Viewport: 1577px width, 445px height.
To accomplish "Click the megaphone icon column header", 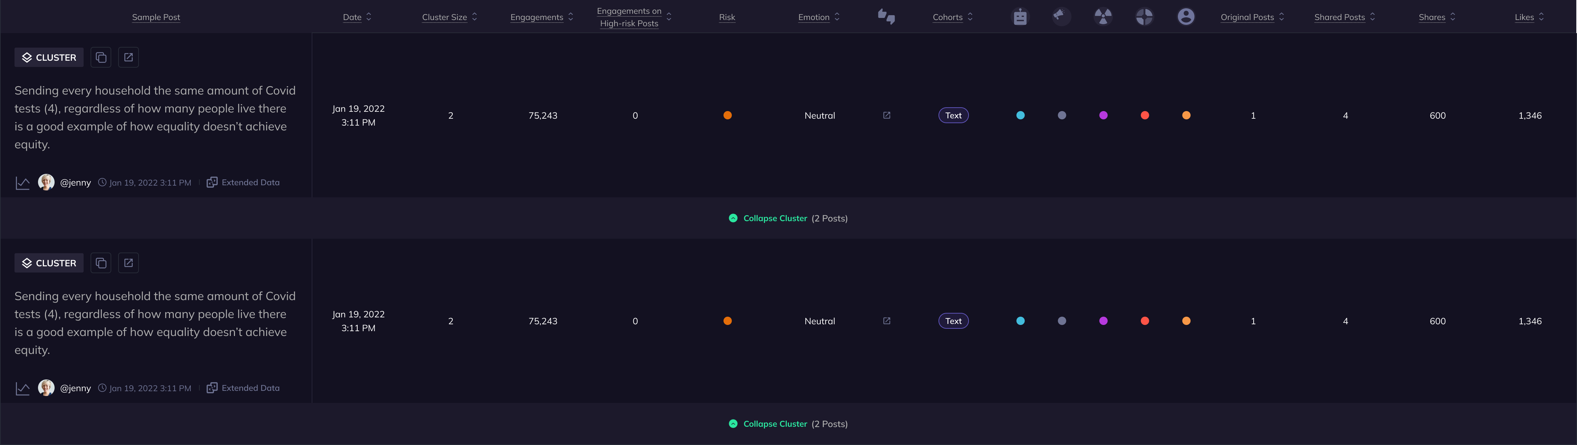I will pos(1061,17).
